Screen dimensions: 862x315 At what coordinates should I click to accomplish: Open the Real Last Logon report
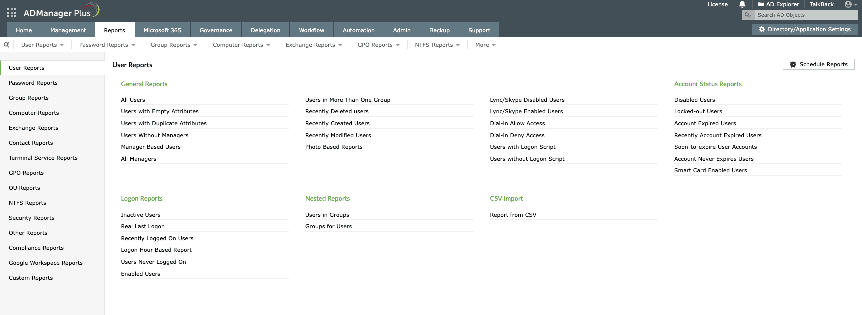(x=143, y=226)
